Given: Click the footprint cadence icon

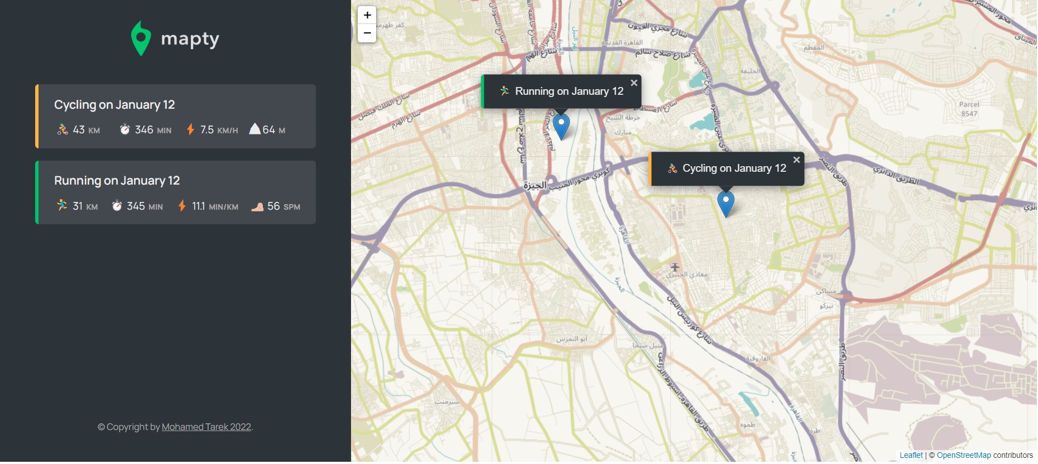Looking at the screenshot, I should click(x=257, y=207).
